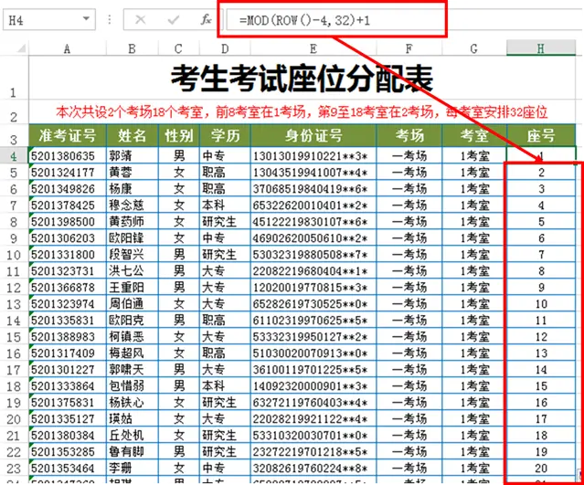Select the name cell 王重阳
The height and width of the screenshot is (485, 584).
pos(133,288)
